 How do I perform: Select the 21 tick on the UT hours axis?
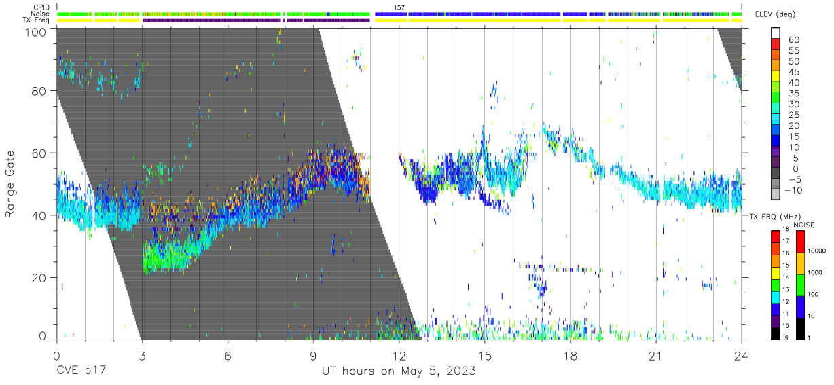(x=655, y=355)
